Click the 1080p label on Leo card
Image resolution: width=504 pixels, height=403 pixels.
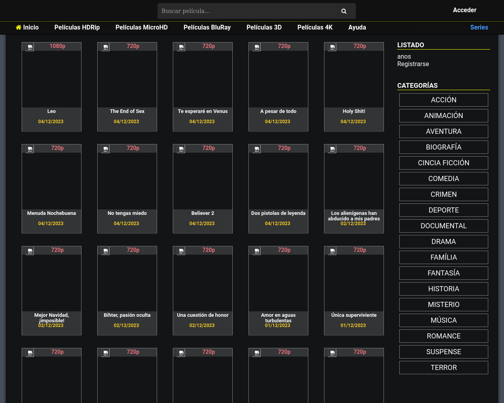(x=57, y=46)
